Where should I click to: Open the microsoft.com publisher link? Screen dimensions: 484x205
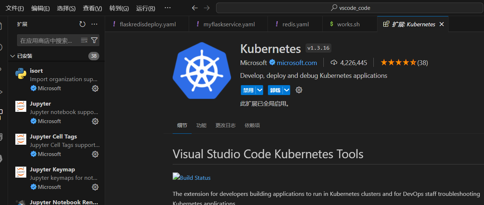pyautogui.click(x=297, y=62)
